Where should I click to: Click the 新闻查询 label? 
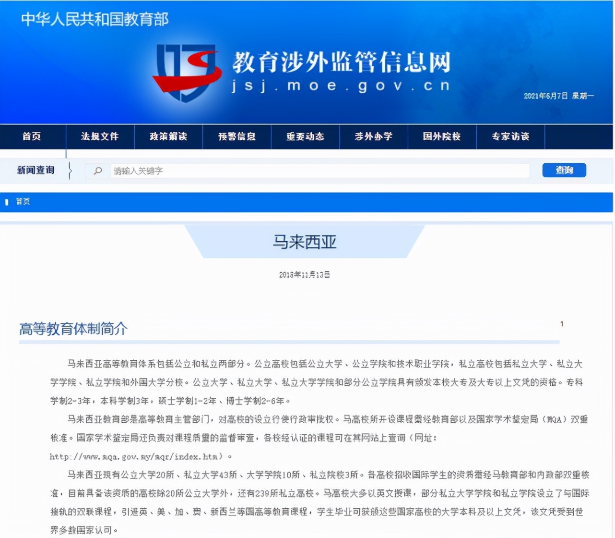[x=36, y=170]
